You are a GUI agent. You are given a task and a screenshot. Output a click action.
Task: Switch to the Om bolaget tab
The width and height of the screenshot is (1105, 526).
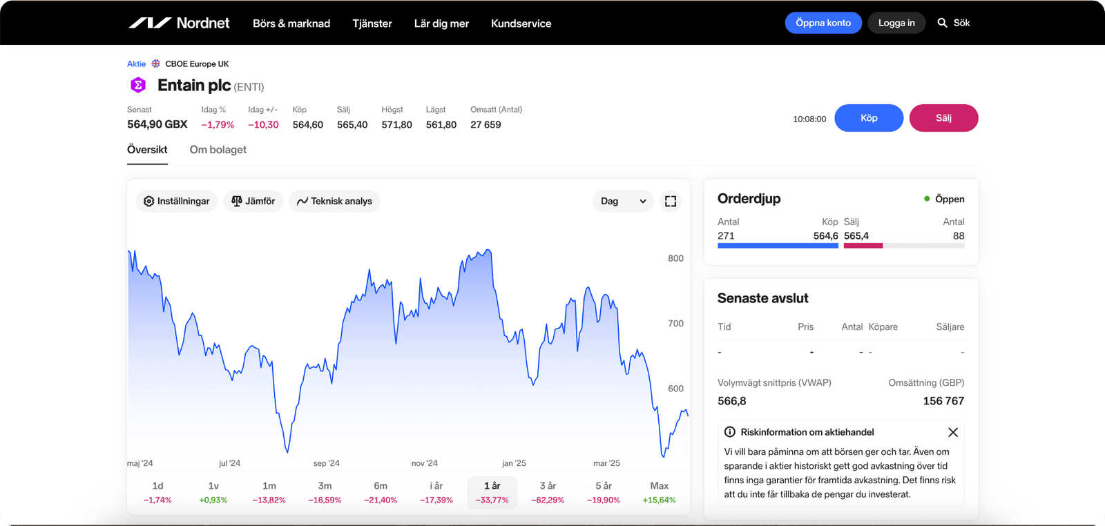[x=218, y=150]
